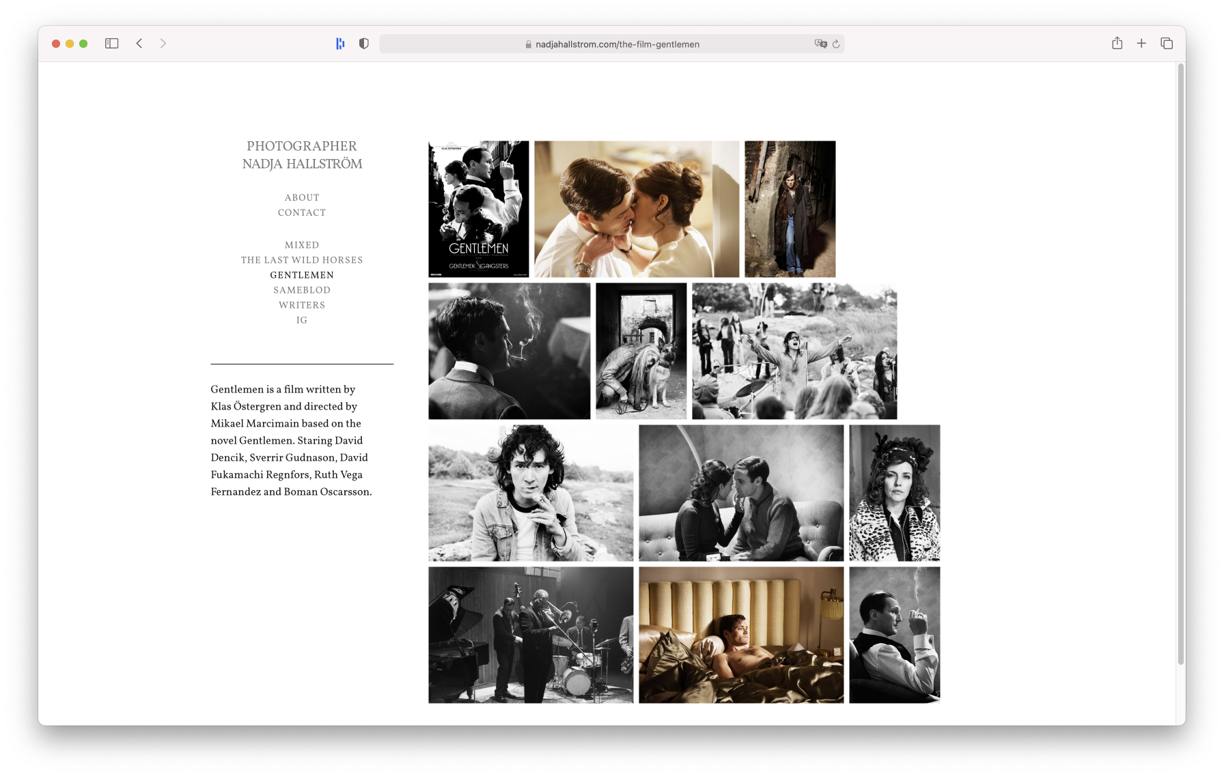The width and height of the screenshot is (1224, 776).
Task: Click the lock icon in address bar
Action: point(529,44)
